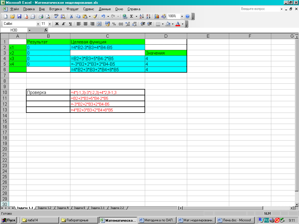Increase decimal places icon
The image size is (299, 224).
pyautogui.click(x=128, y=24)
